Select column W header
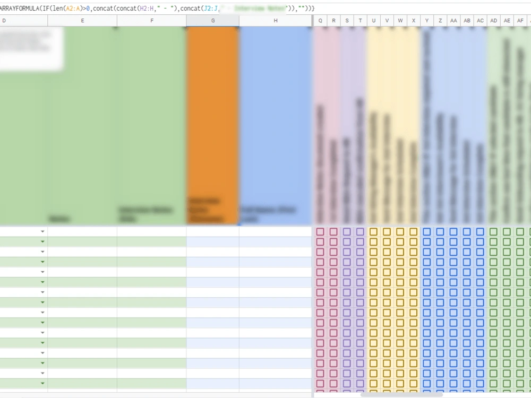 pyautogui.click(x=400, y=21)
